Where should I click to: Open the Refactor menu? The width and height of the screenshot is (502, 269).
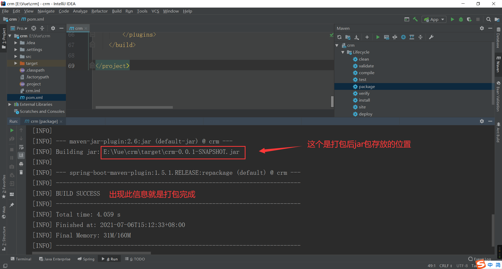[100, 11]
